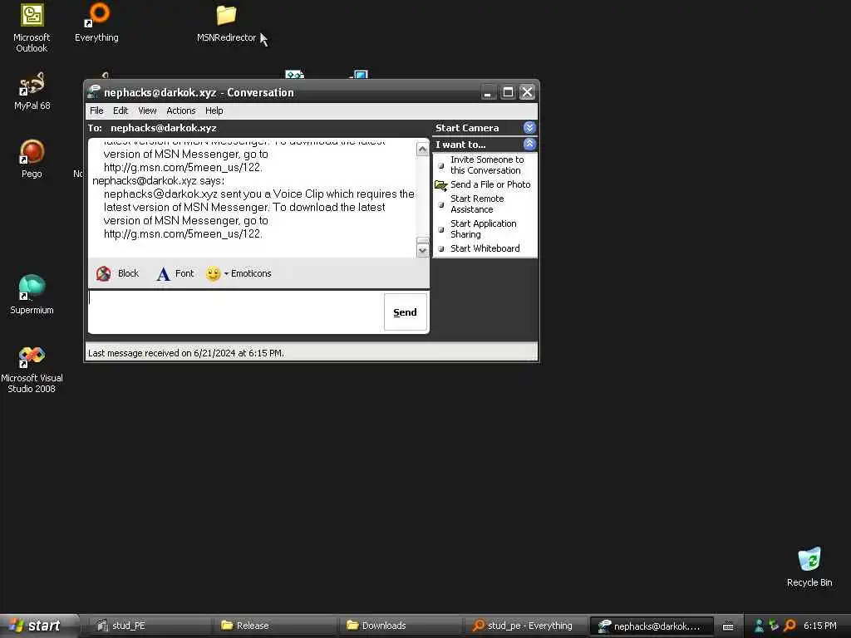Viewport: 851px width, 638px height.
Task: Click the network connection tray icon
Action: pos(775,626)
